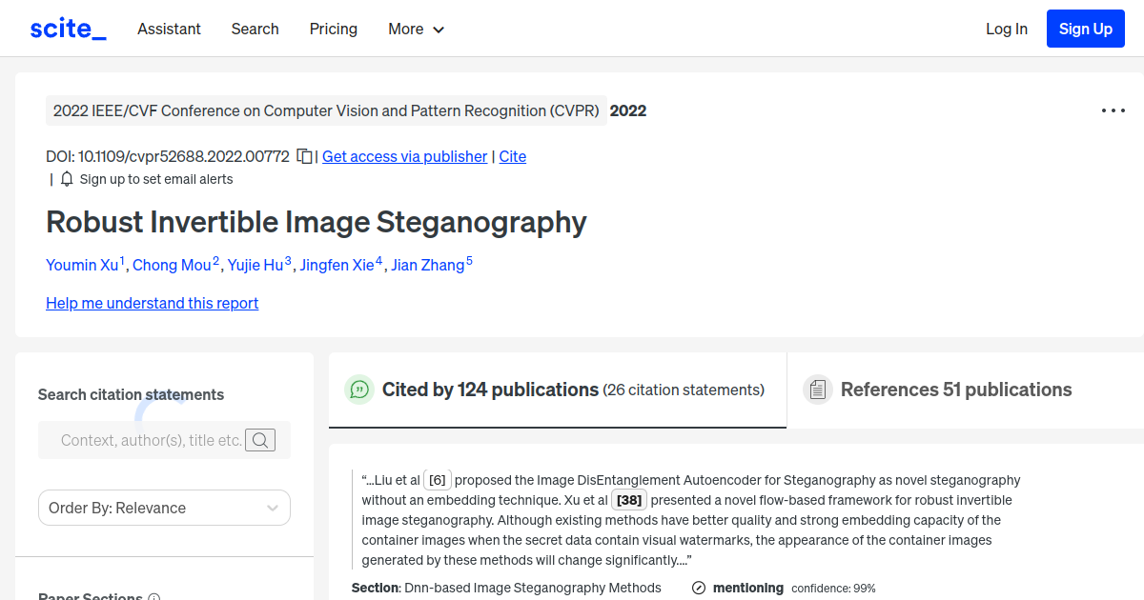Select the Pricing menu item
Image resolution: width=1144 pixels, height=600 pixels.
[x=333, y=29]
